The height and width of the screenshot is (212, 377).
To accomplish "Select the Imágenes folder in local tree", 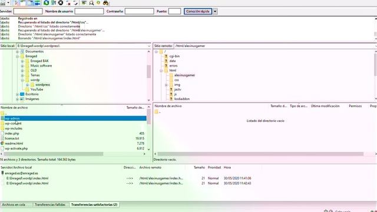I will pos(32,99).
